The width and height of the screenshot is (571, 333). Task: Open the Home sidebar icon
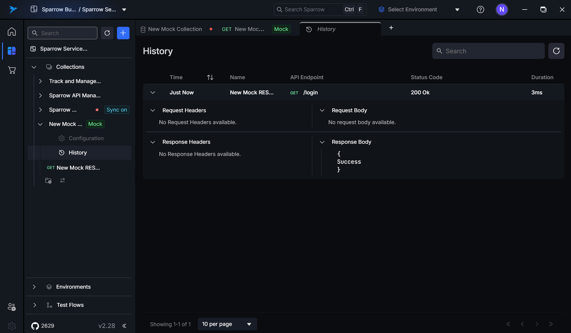point(12,32)
